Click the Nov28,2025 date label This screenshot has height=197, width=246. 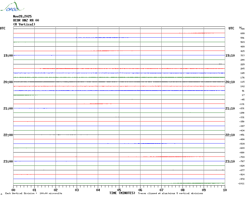[22, 16]
